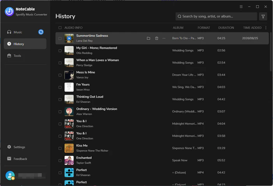273x186 pixels.
Task: Click the FORMAT column header
Action: click(204, 28)
